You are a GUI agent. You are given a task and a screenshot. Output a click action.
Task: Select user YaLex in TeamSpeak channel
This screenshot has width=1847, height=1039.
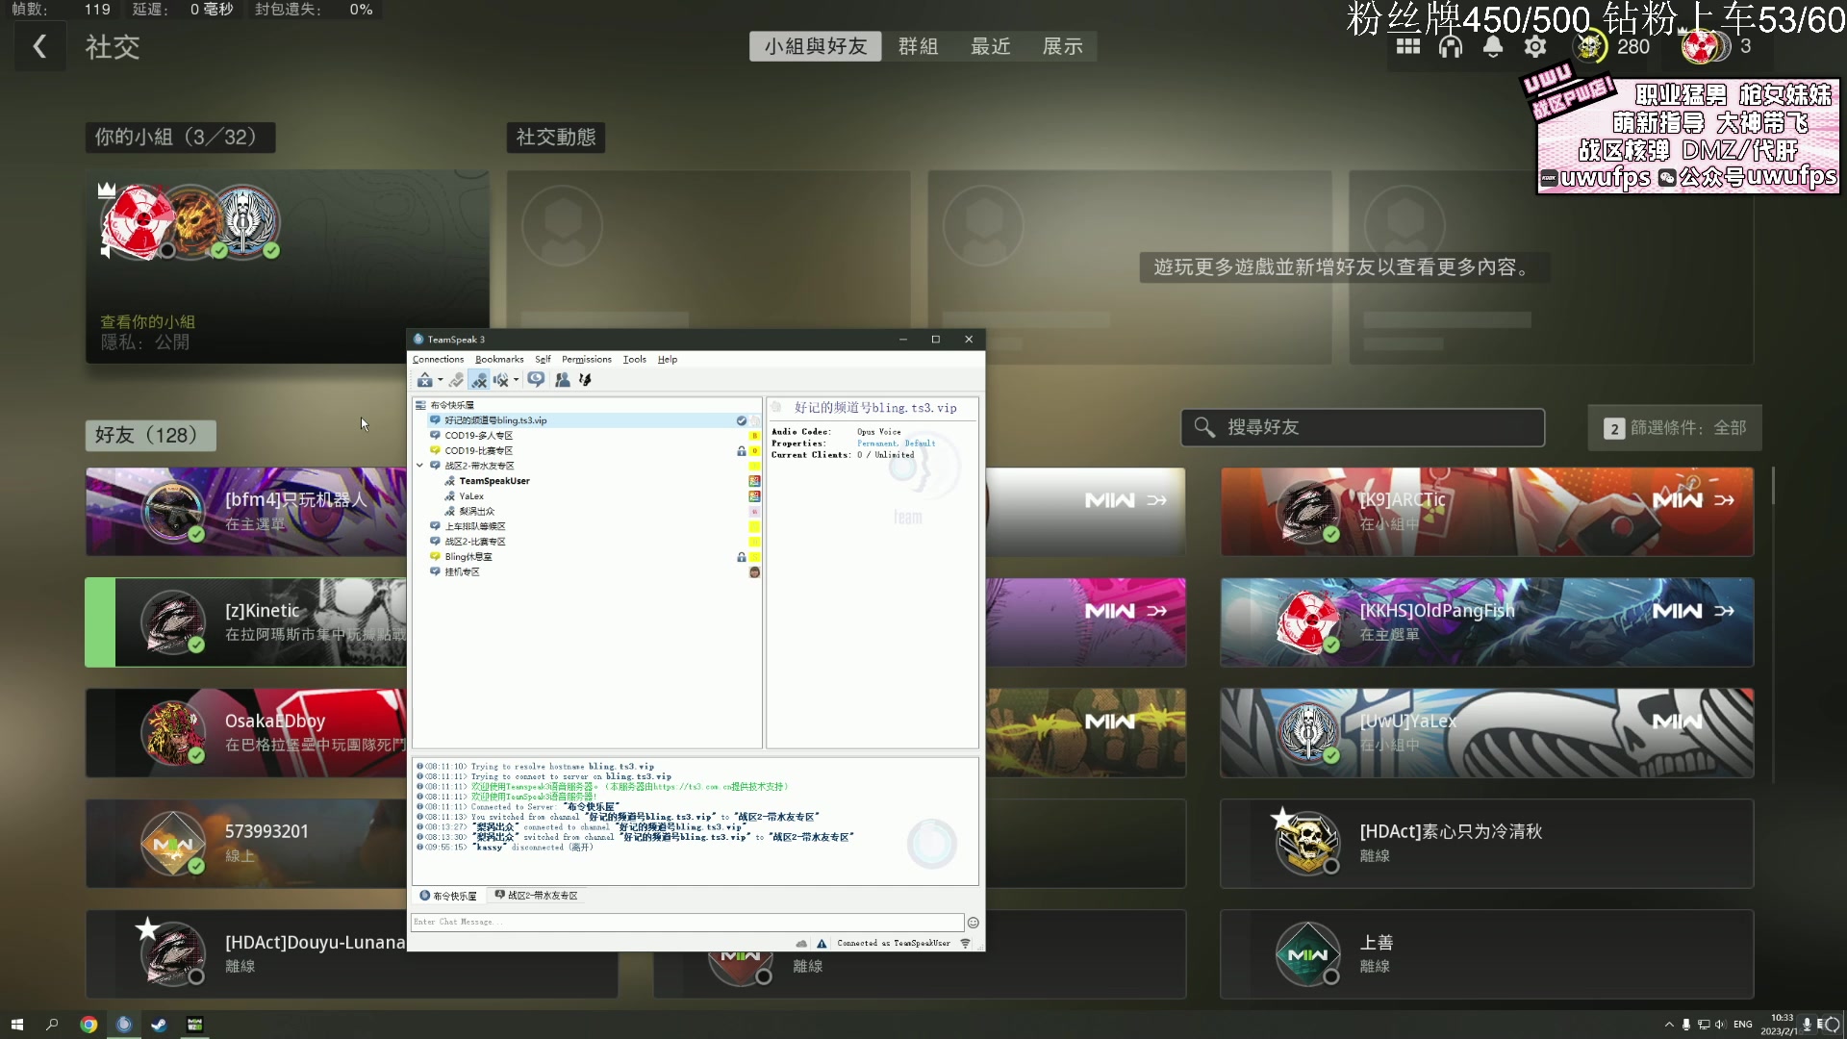[x=470, y=496]
